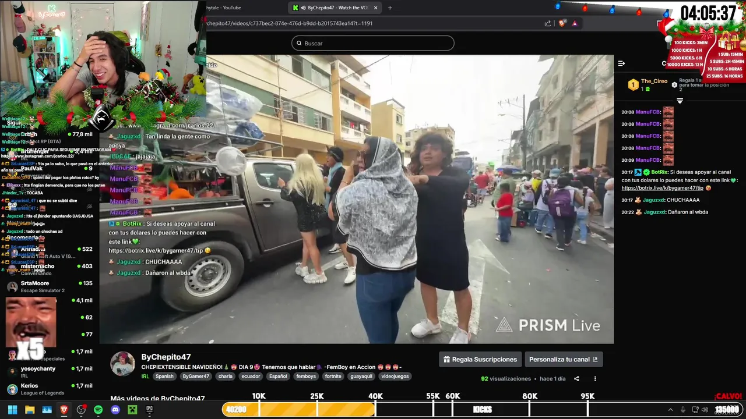Open a new browser tab
Image resolution: width=746 pixels, height=419 pixels.
pyautogui.click(x=390, y=8)
